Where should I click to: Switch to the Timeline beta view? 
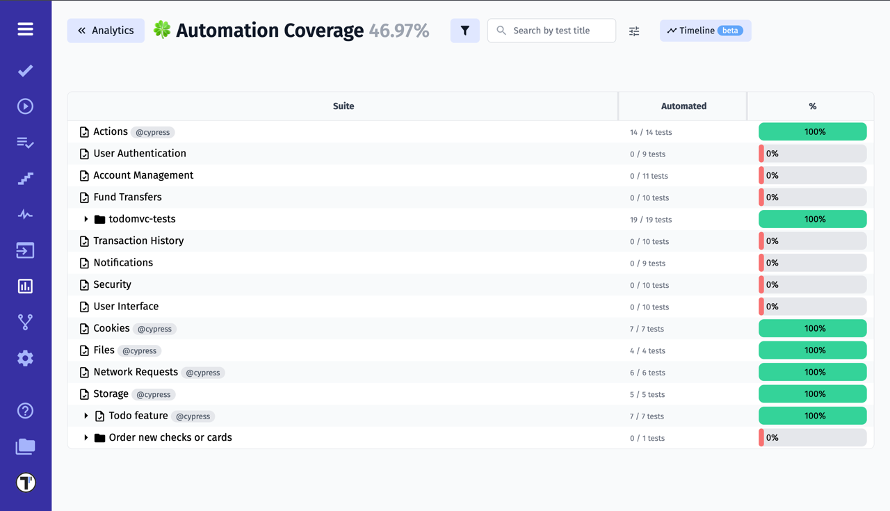[x=705, y=31]
